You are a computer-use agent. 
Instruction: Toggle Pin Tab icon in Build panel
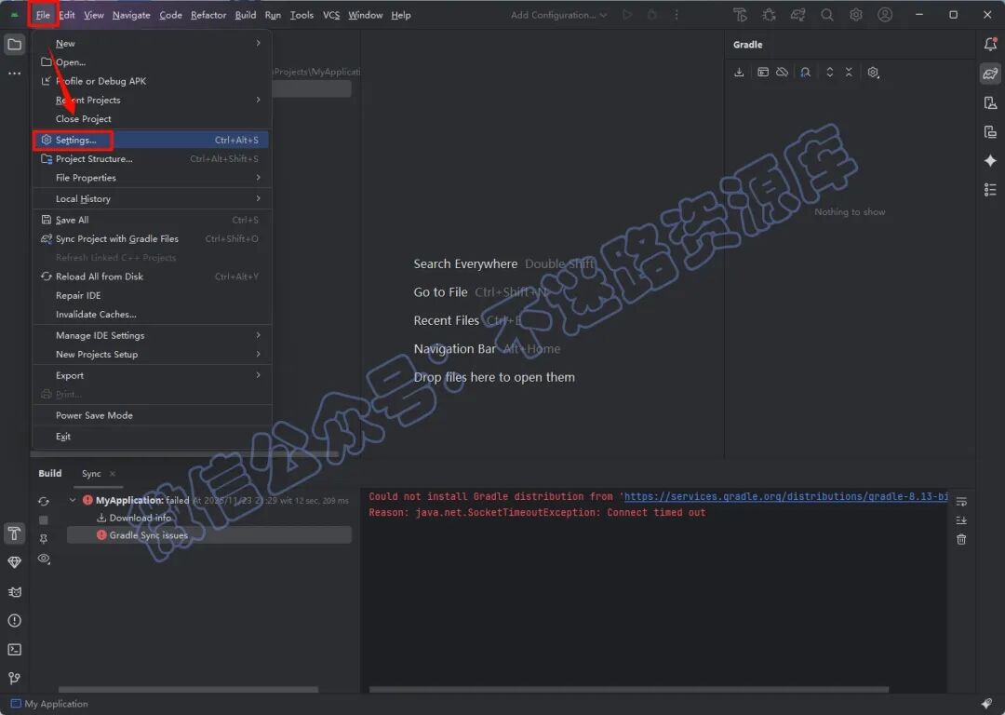(44, 539)
